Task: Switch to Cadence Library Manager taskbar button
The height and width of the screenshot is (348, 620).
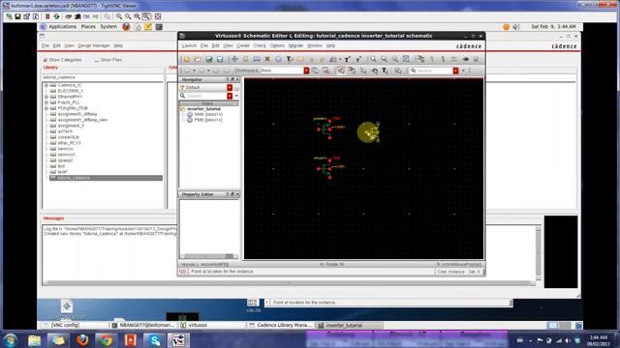Action: (x=280, y=325)
